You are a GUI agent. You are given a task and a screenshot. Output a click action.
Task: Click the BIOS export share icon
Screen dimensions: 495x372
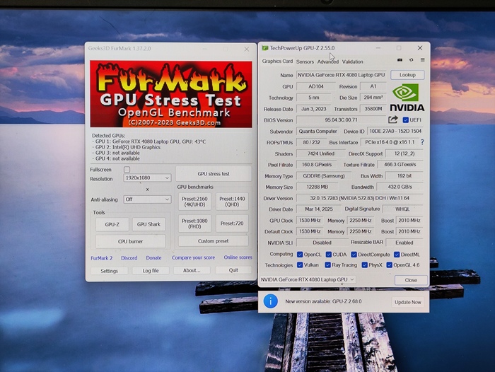(393, 120)
